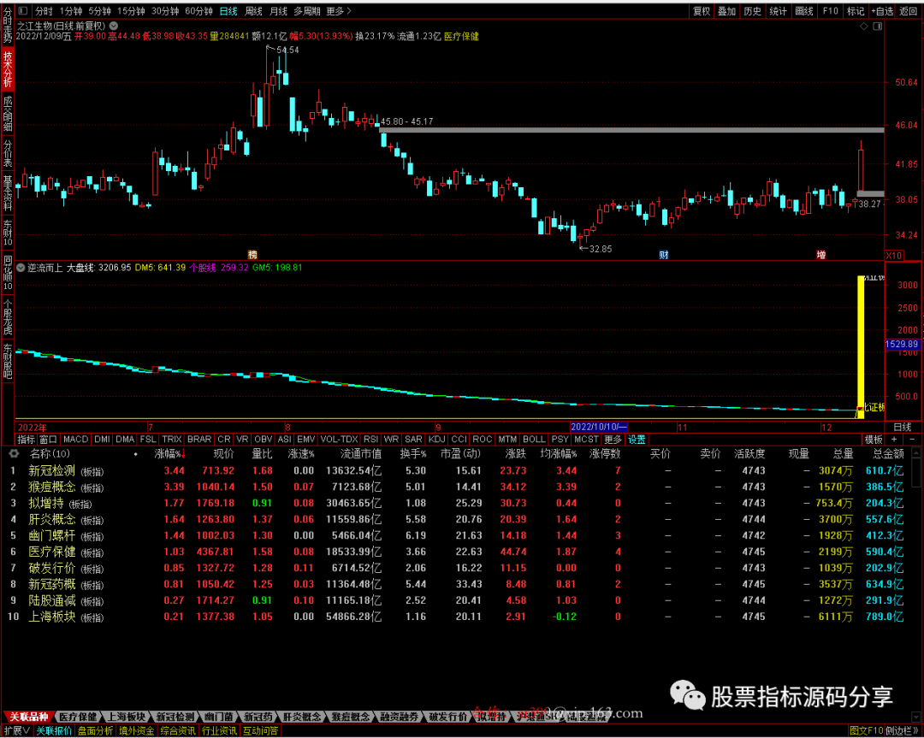Open the dropdown next to 之江生物 title
The width and height of the screenshot is (924, 738).
[114, 26]
